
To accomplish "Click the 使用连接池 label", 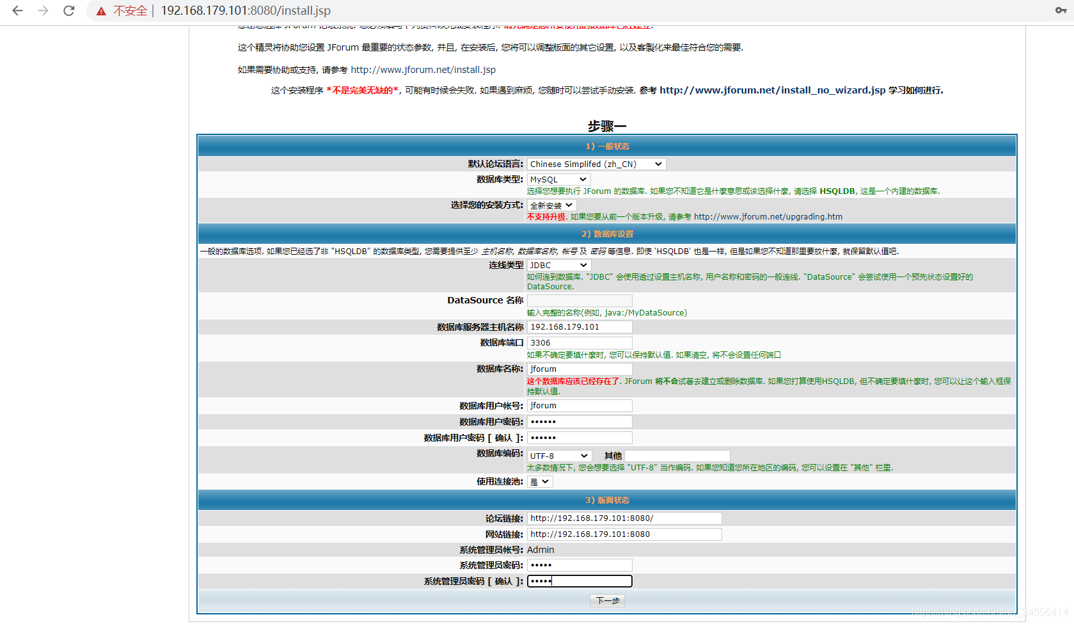I will coord(500,482).
